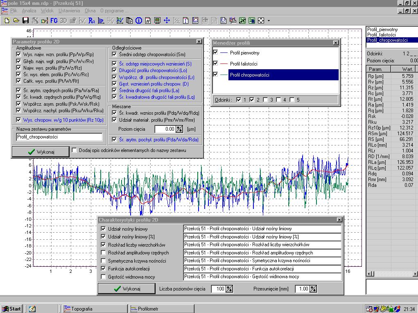Click the Poziom cięcia spinner button
The height and width of the screenshot is (313, 418).
coord(179,129)
